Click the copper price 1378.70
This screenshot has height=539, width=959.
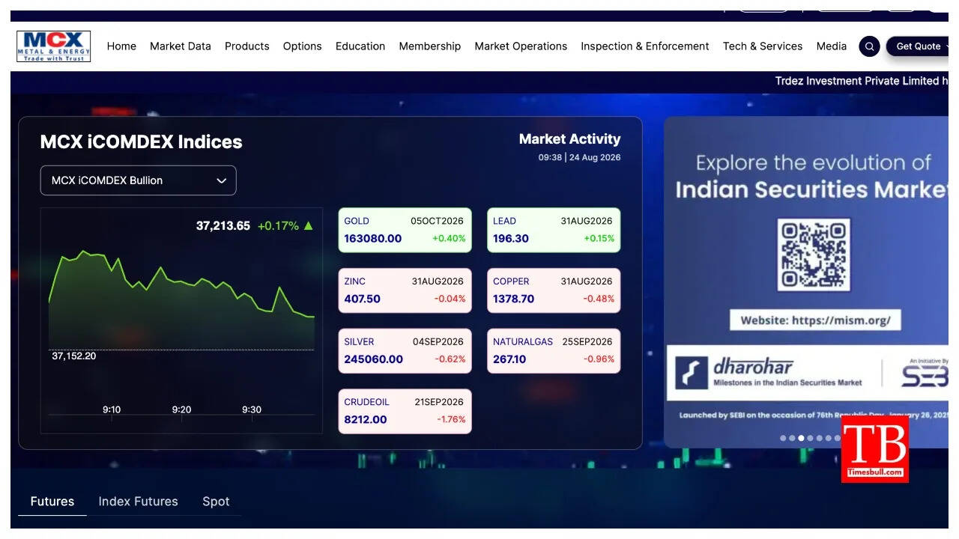(514, 299)
